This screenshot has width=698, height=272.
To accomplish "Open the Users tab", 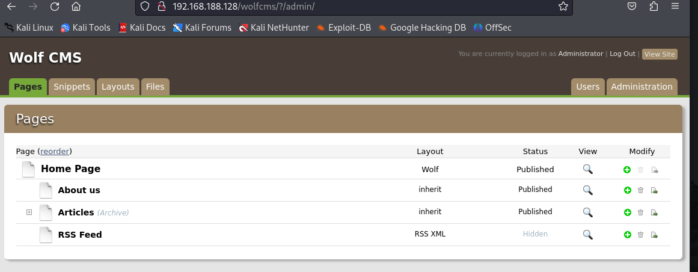I will point(587,87).
